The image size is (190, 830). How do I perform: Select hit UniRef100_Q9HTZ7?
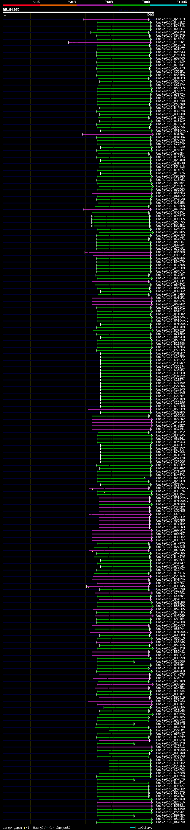click(x=170, y=786)
